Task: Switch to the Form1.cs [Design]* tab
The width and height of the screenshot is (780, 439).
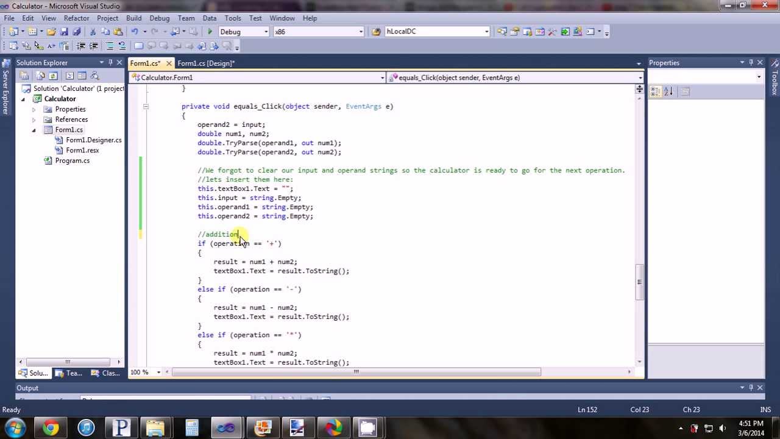Action: pos(205,63)
